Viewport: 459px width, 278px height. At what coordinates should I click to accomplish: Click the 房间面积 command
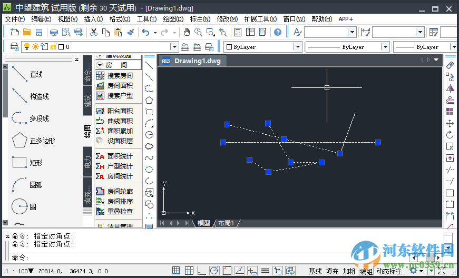coord(114,85)
